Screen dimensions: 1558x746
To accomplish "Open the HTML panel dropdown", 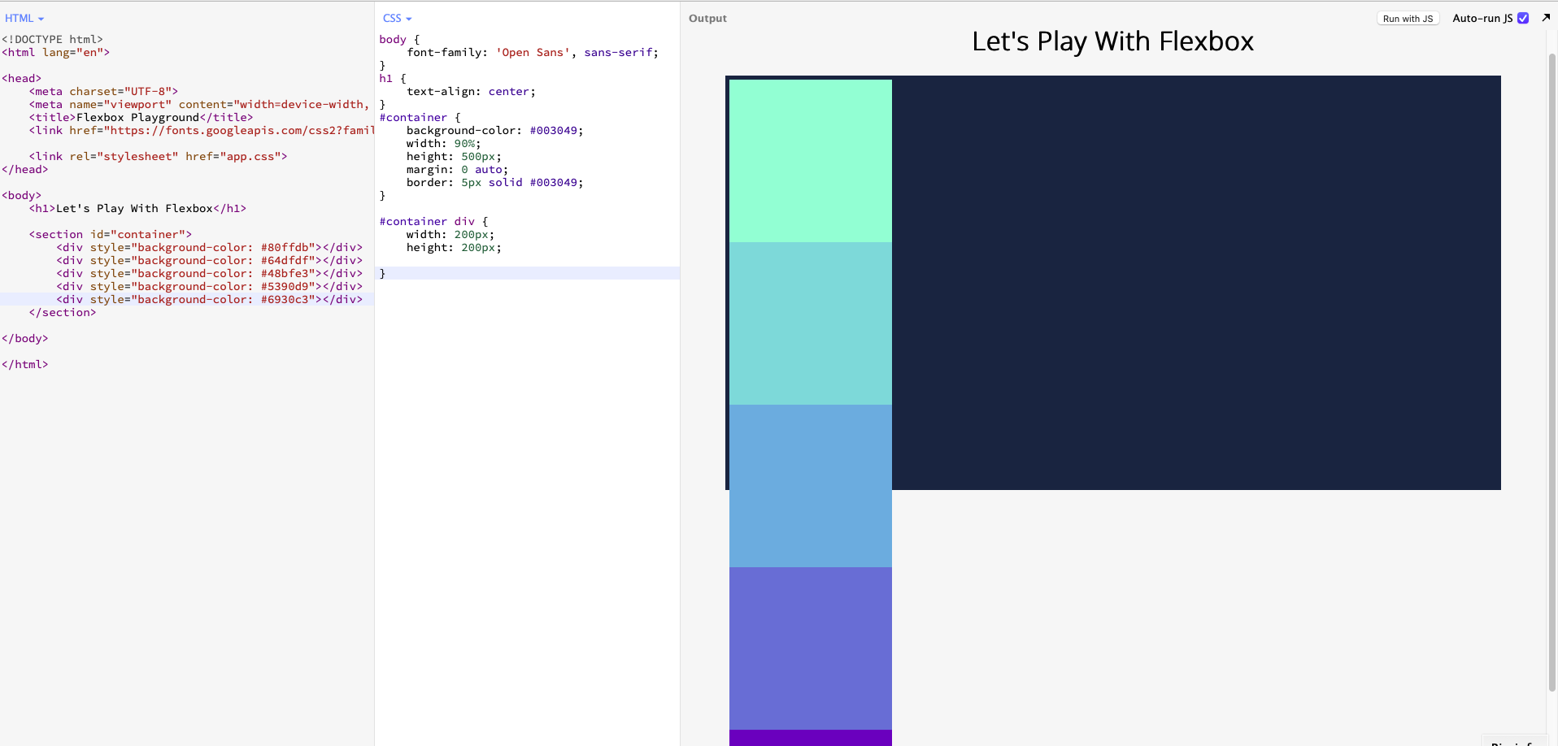I will pyautogui.click(x=24, y=18).
